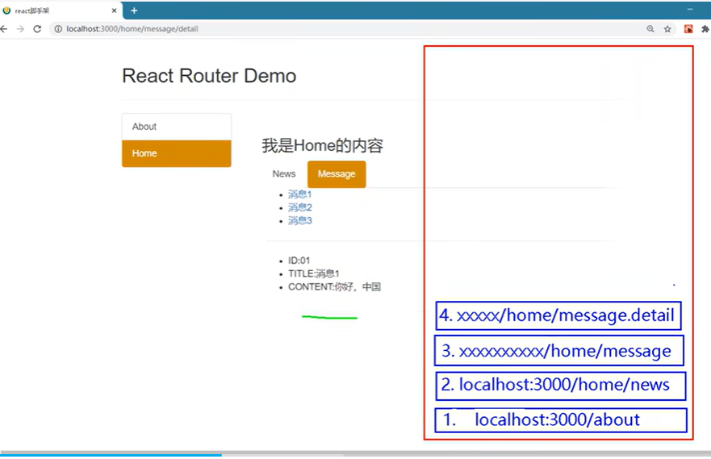Screen dimensions: 711x459
Task: Open message link 消息1
Action: (299, 194)
